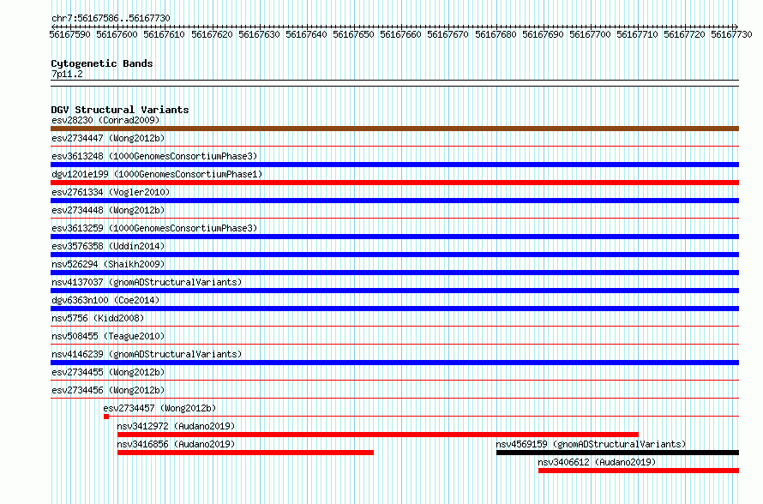
Task: Click ruler position 56167680
Action: (x=496, y=34)
